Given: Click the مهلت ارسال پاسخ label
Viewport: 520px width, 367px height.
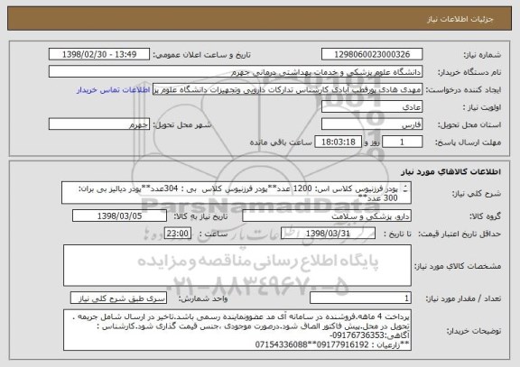Looking at the screenshot, I should pyautogui.click(x=468, y=142).
